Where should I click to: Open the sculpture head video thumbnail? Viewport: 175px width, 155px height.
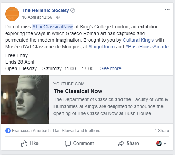pos(25,99)
